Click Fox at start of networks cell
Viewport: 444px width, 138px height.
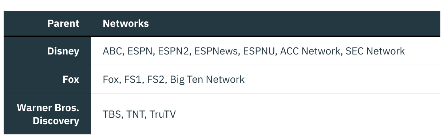click(111, 79)
